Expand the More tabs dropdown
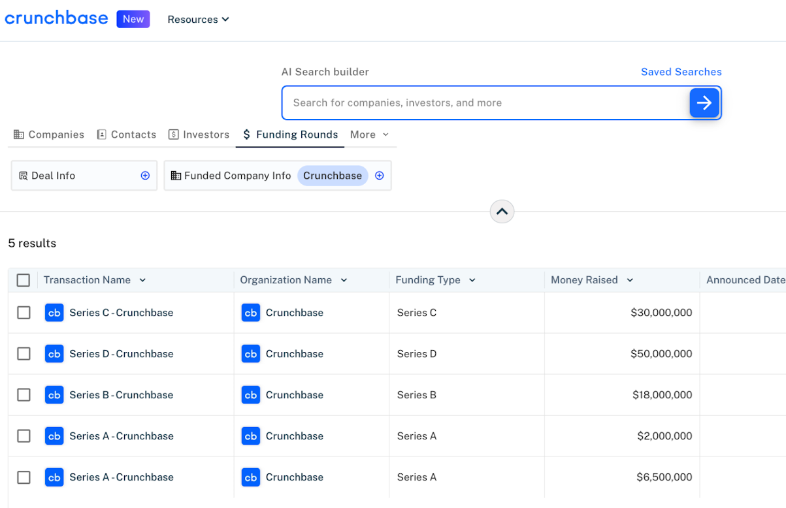 pyautogui.click(x=370, y=135)
